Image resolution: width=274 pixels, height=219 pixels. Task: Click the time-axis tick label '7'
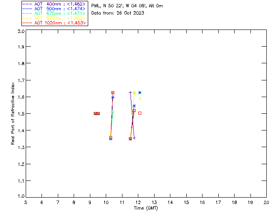point(58,202)
